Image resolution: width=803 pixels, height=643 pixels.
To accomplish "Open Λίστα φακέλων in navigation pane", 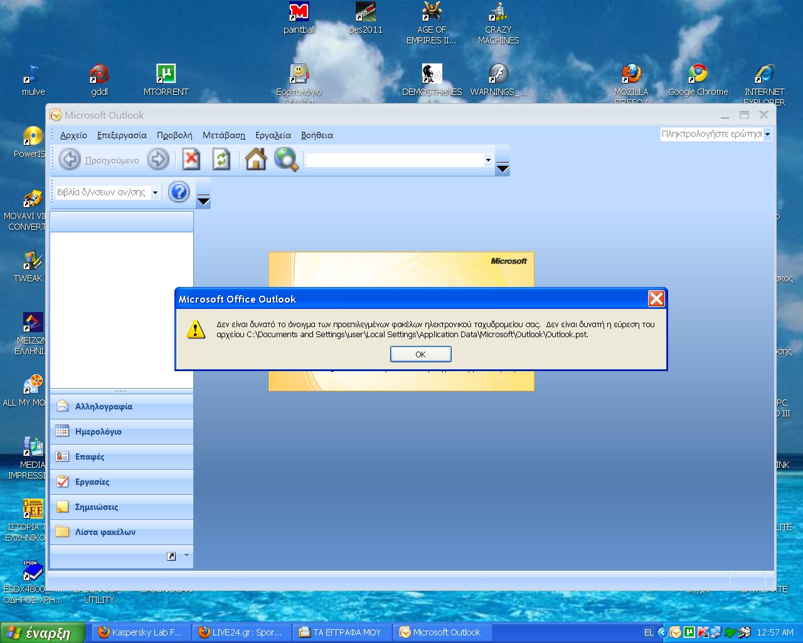I will point(122,532).
